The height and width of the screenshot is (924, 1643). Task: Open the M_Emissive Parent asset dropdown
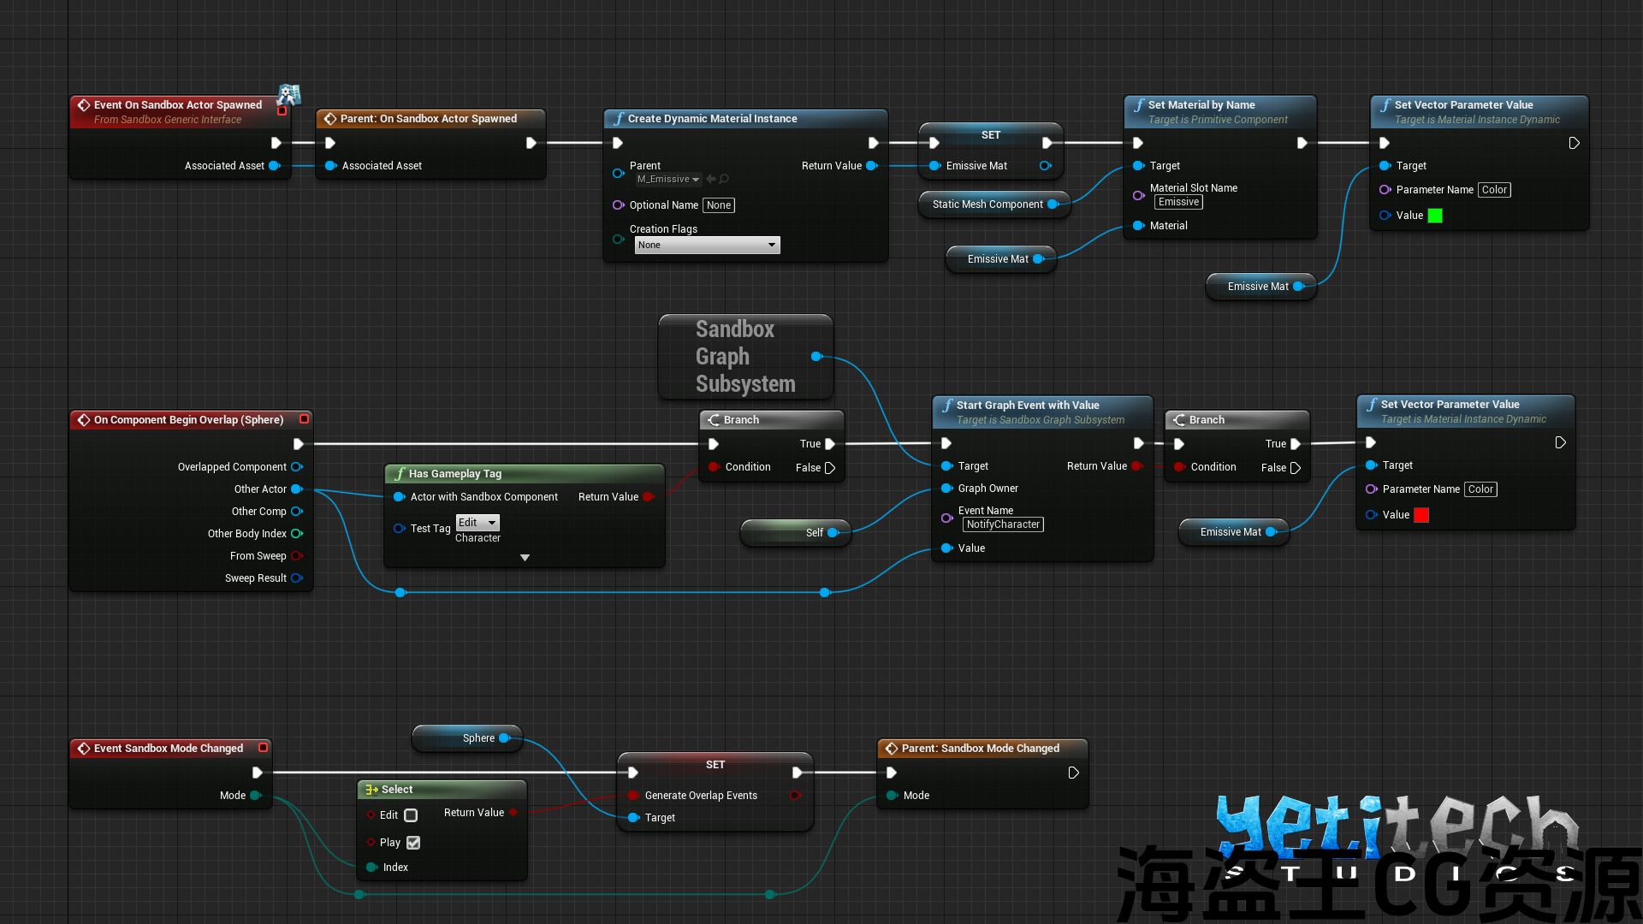point(668,180)
